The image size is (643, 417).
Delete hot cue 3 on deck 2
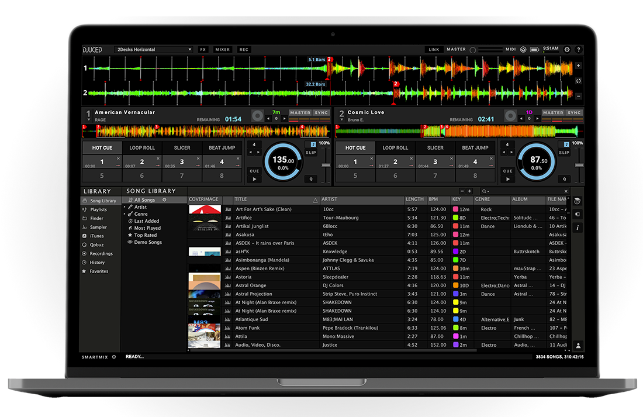451,158
